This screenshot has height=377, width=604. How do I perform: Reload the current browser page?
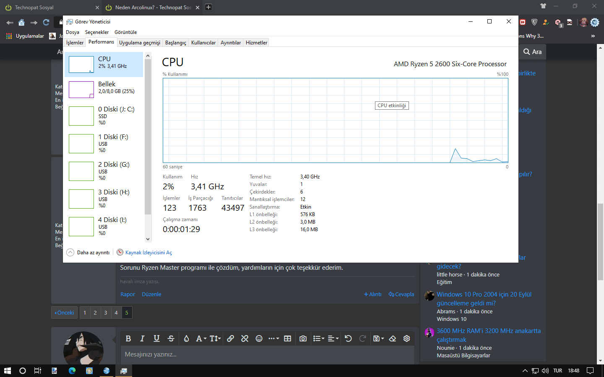click(46, 23)
